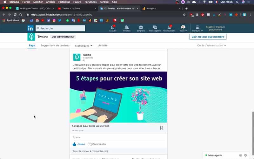Image resolution: width=254 pixels, height=159 pixels.
Task: Close the Twaino - YouTube tab
Action: [x=96, y=9]
